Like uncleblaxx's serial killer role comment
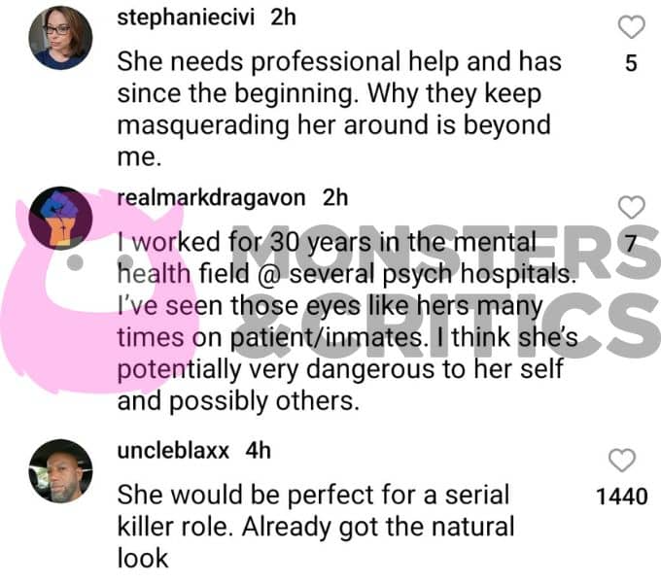 [x=622, y=460]
